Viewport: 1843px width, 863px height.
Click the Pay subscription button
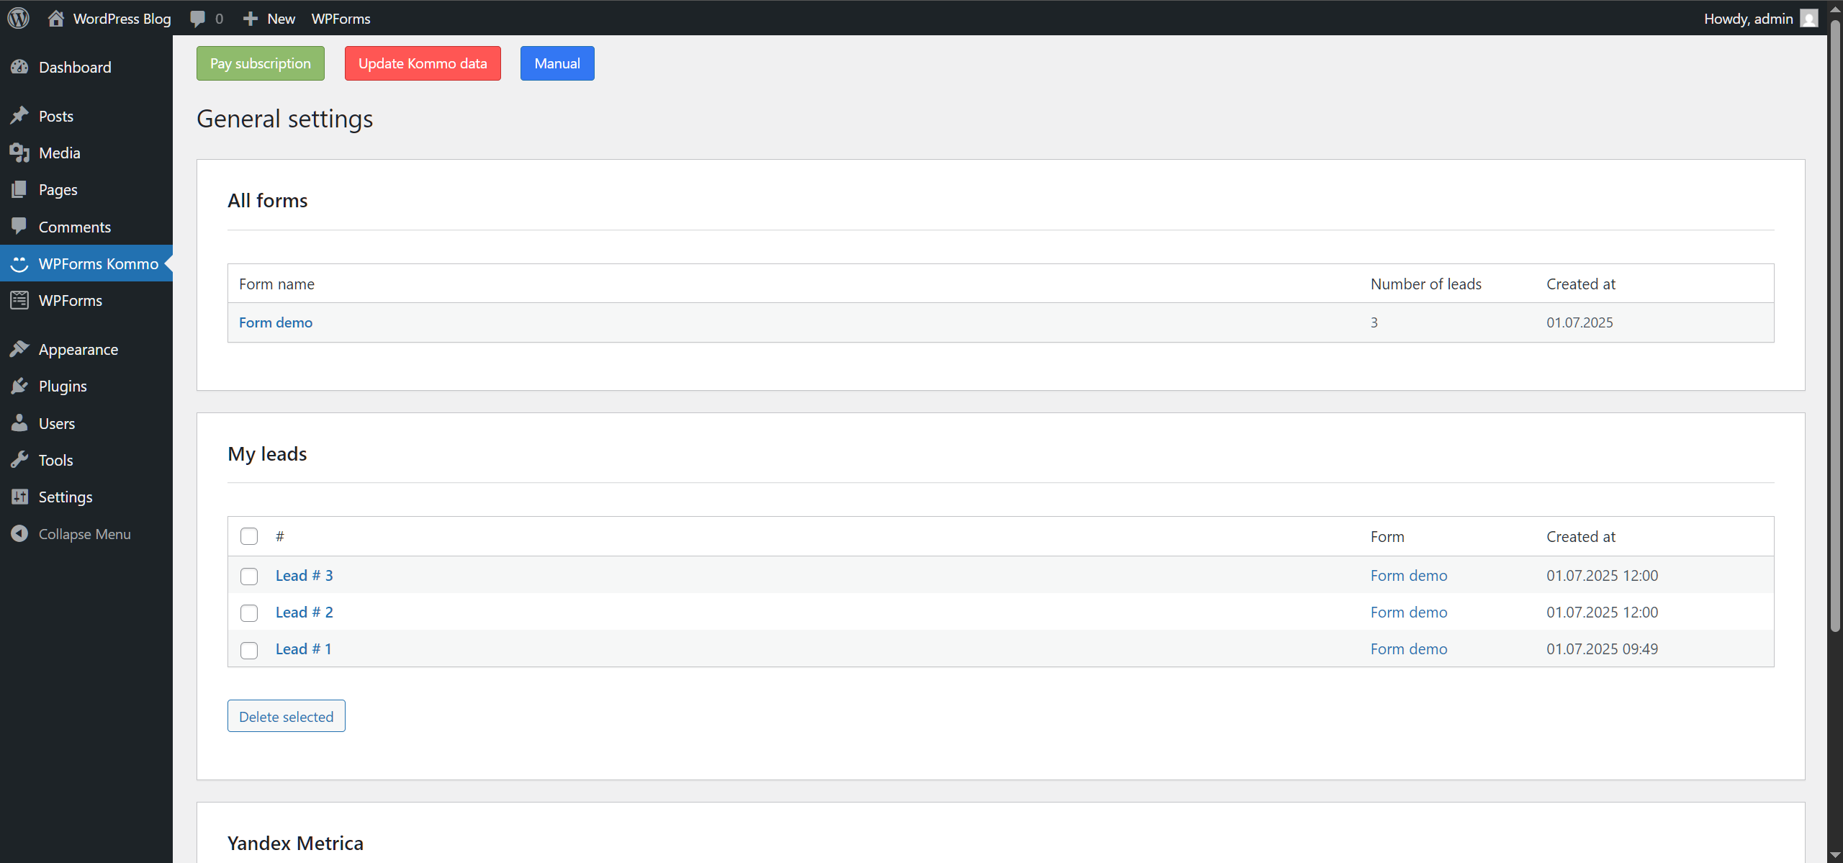tap(260, 63)
